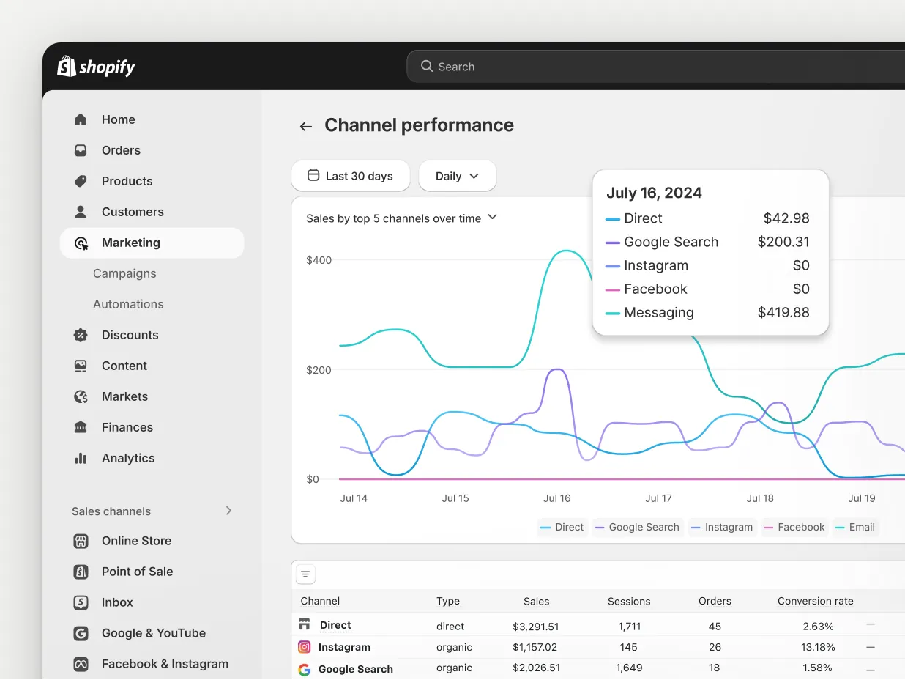Click the Analytics bar chart icon

coord(81,458)
